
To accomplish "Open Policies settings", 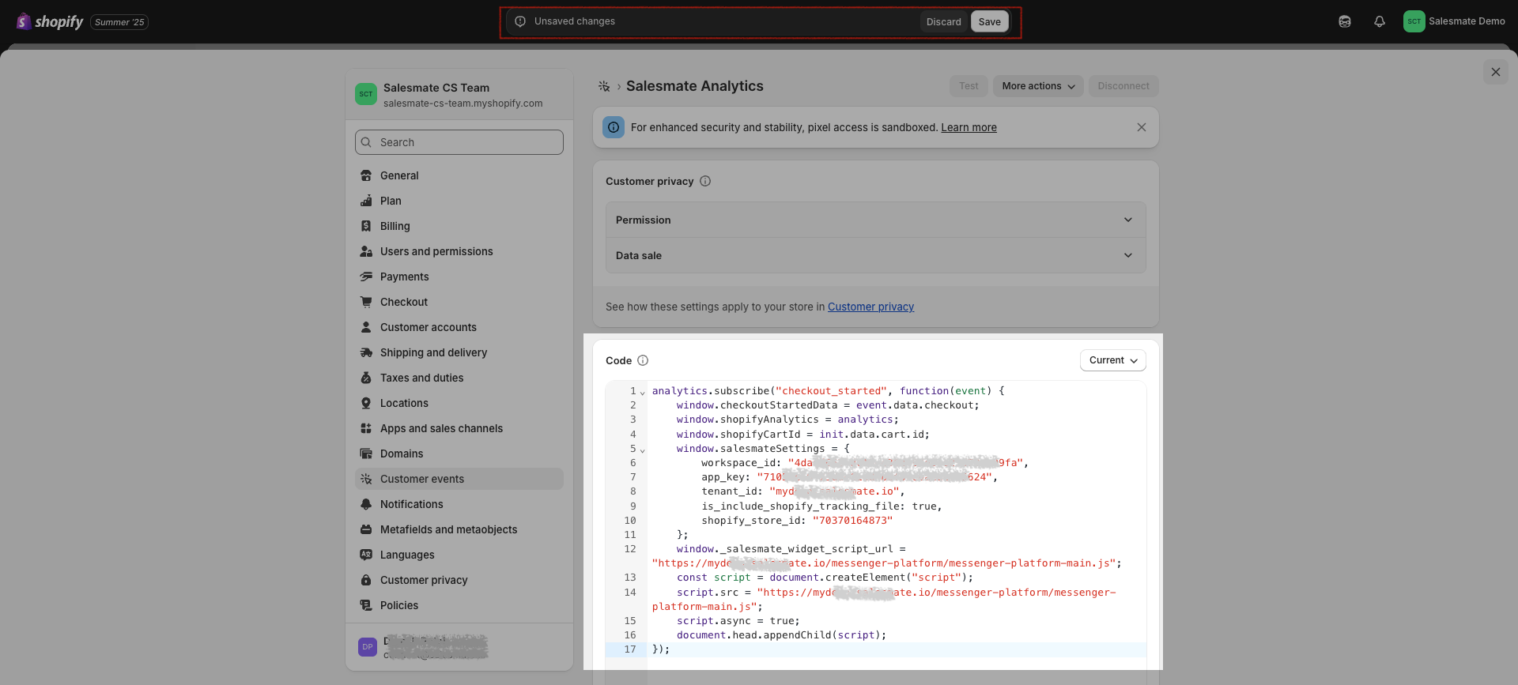I will (459, 605).
